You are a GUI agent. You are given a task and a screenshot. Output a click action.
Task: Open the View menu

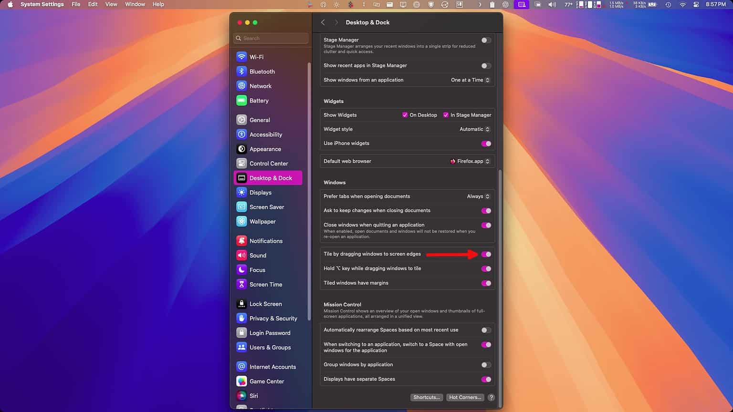[111, 4]
